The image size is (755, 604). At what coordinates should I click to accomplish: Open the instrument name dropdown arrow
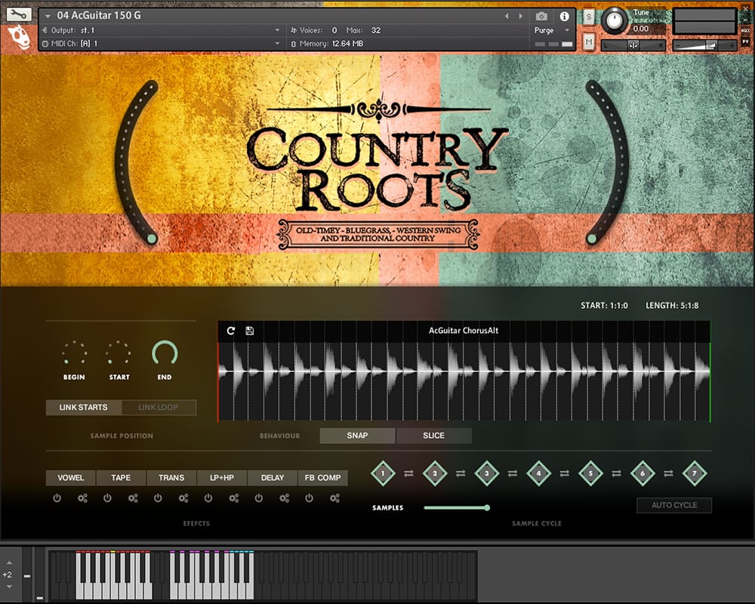tap(48, 16)
